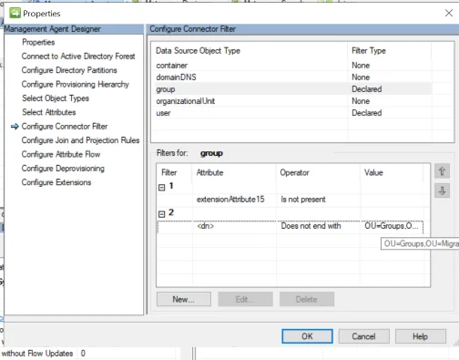Click the New... filter button

point(184,299)
